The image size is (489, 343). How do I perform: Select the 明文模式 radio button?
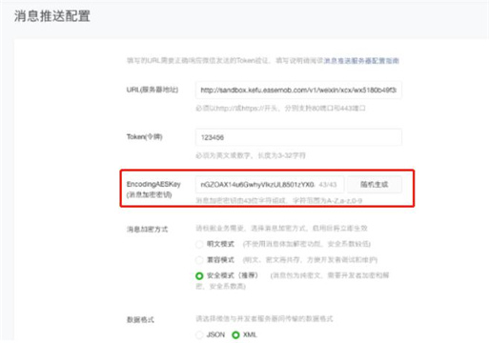(199, 244)
